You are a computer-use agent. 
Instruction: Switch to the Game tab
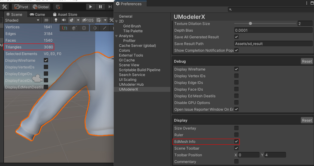pyautogui.click(x=37, y=14)
